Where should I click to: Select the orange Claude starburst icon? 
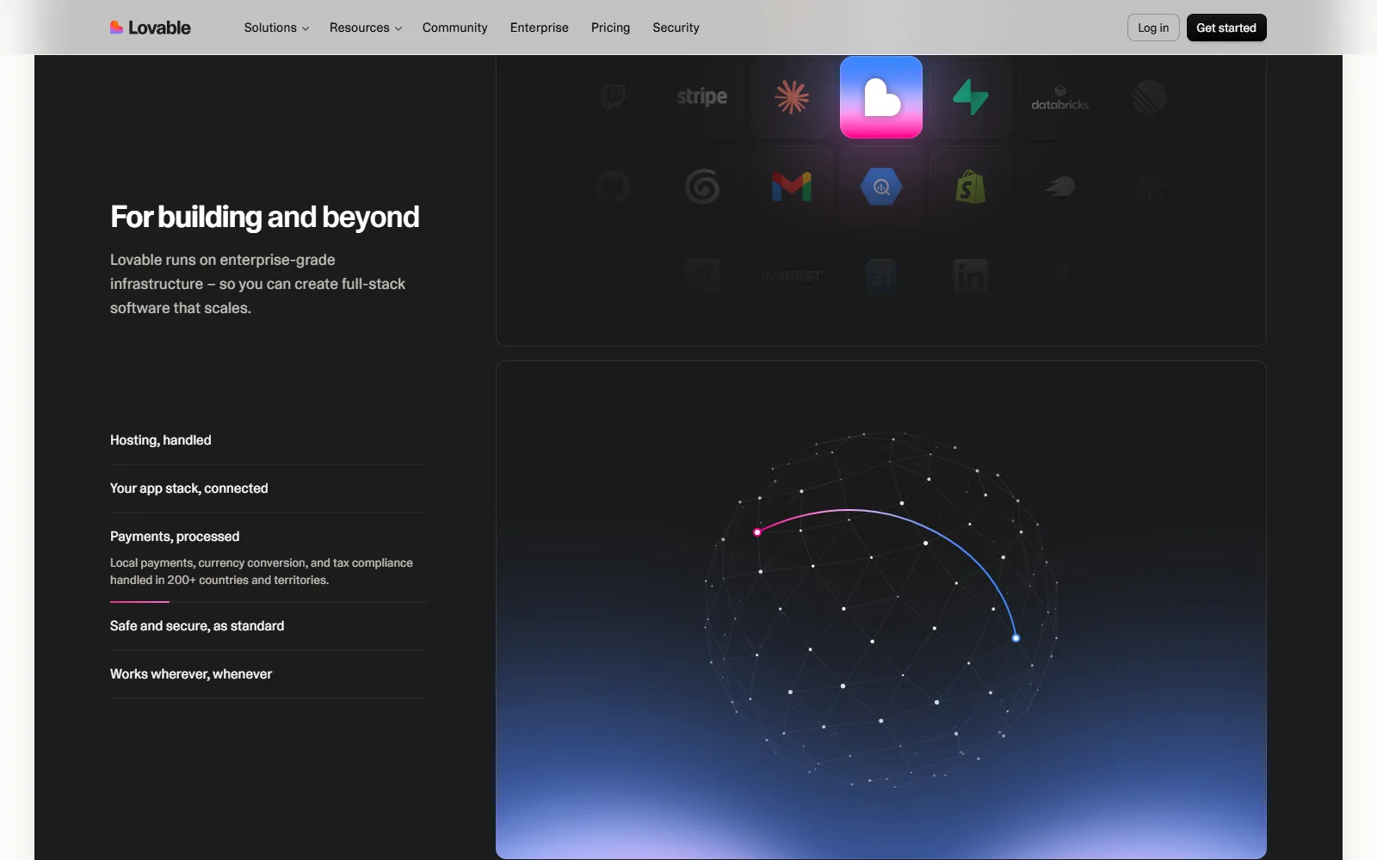(x=792, y=97)
